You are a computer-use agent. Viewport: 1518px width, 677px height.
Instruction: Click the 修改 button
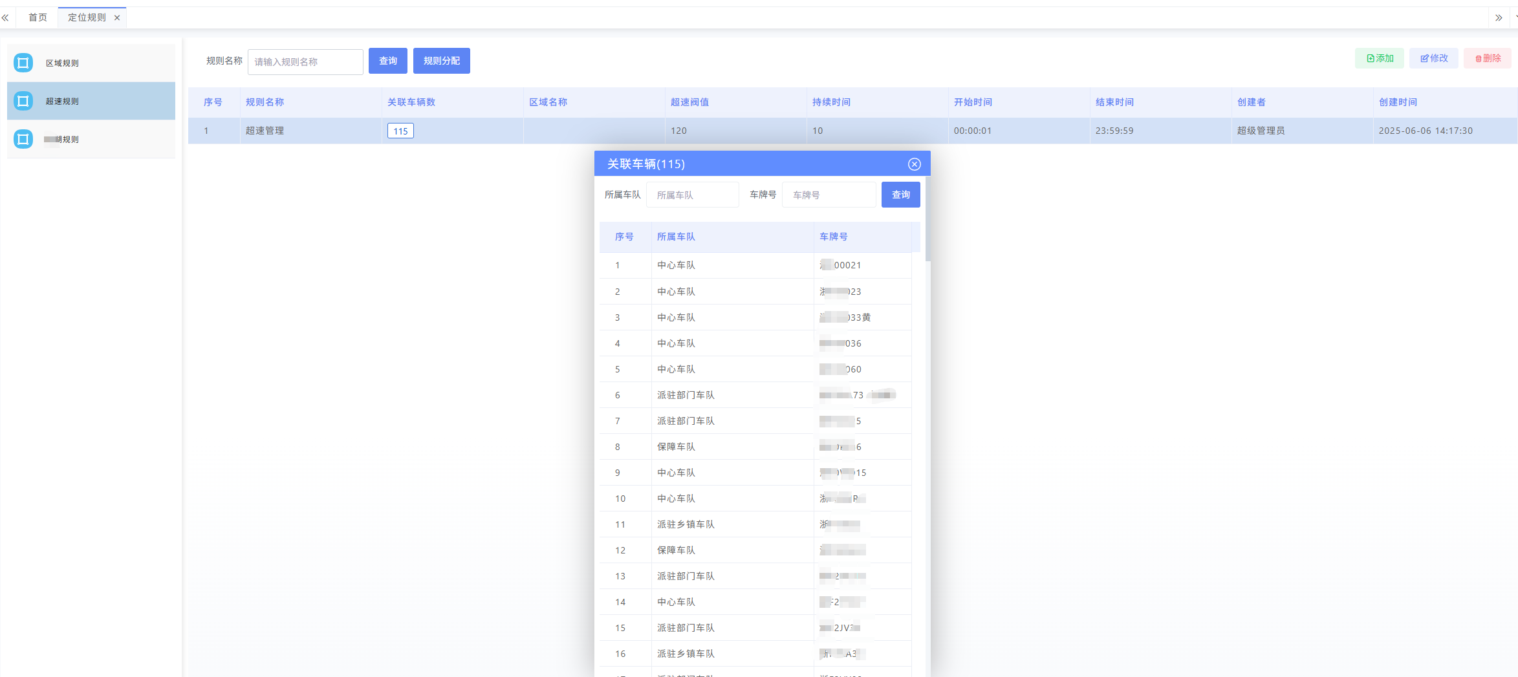[1434, 58]
